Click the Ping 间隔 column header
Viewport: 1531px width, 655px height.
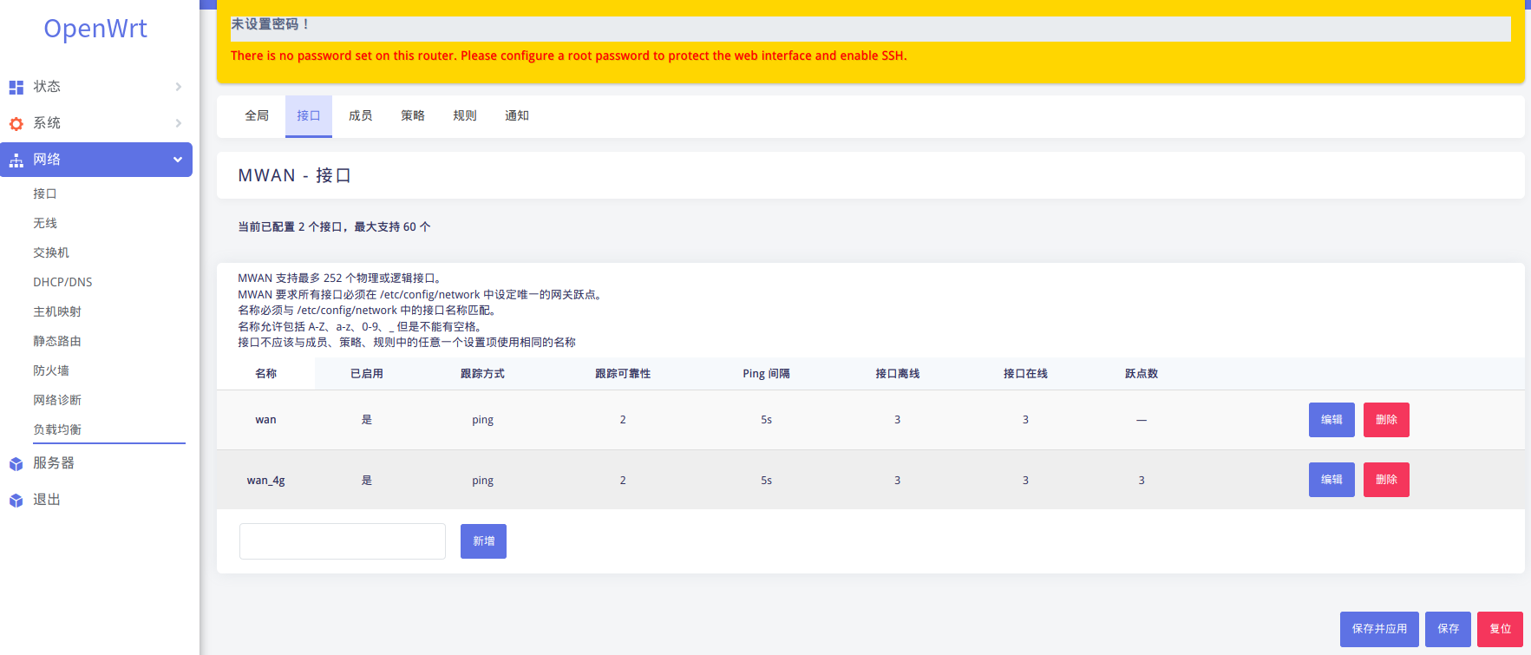point(766,374)
